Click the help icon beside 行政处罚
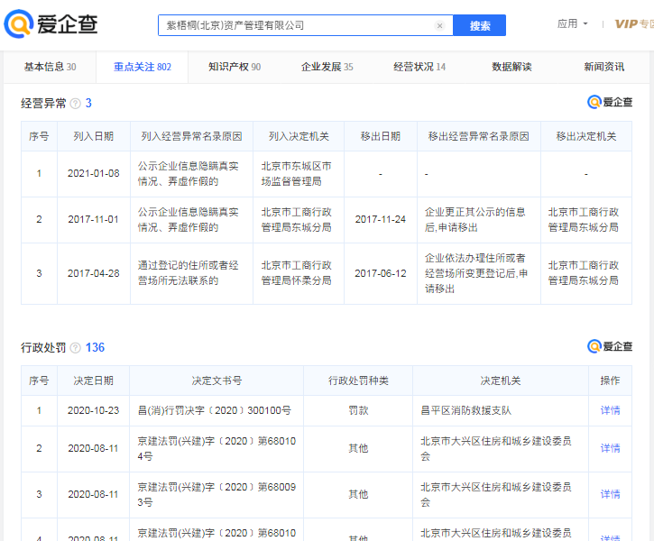 coord(76,348)
